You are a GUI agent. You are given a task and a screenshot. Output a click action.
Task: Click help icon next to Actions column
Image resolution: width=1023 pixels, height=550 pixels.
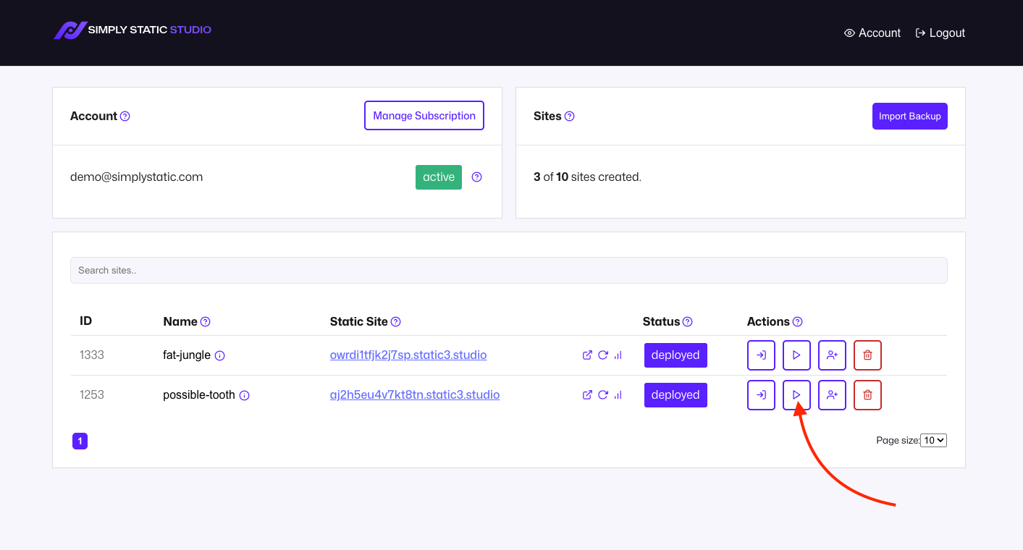(798, 322)
